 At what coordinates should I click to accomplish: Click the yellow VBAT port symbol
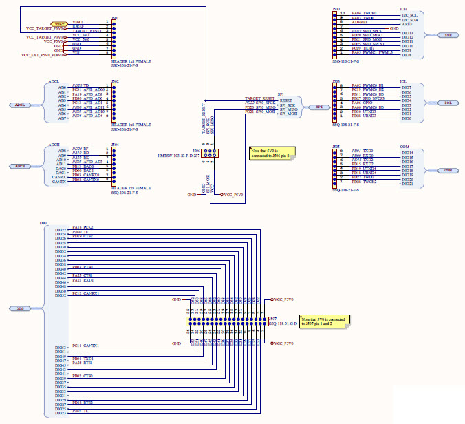tap(60, 23)
